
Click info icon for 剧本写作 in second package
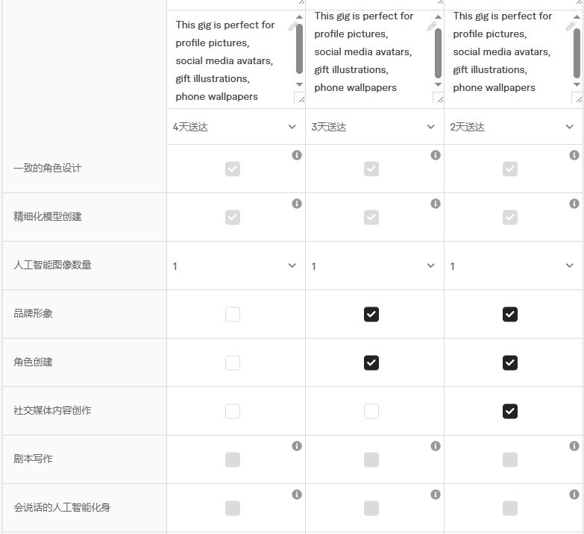point(436,446)
